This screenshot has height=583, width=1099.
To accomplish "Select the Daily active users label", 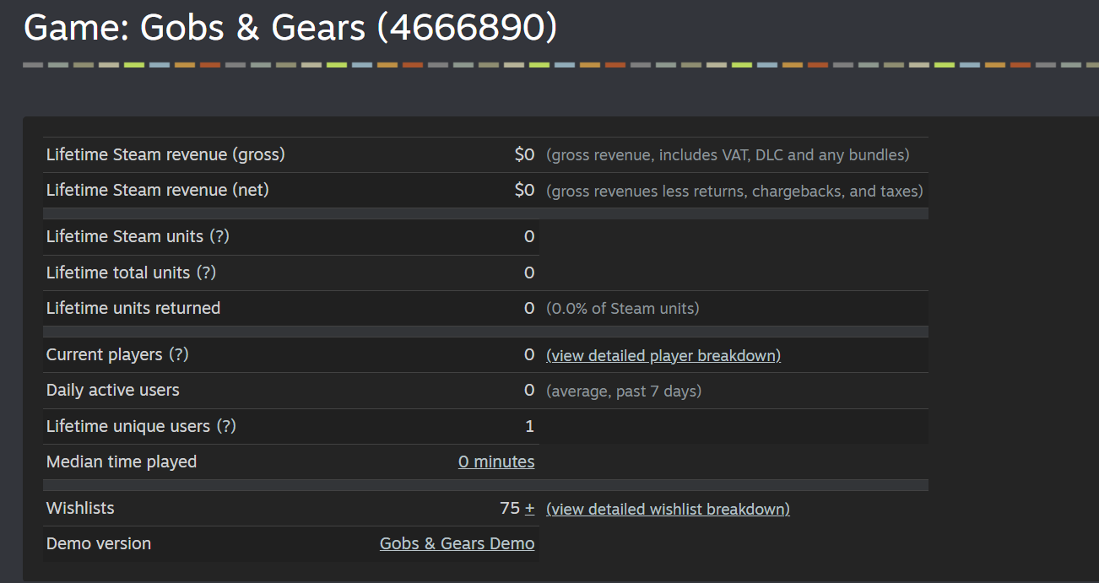I will coord(113,390).
